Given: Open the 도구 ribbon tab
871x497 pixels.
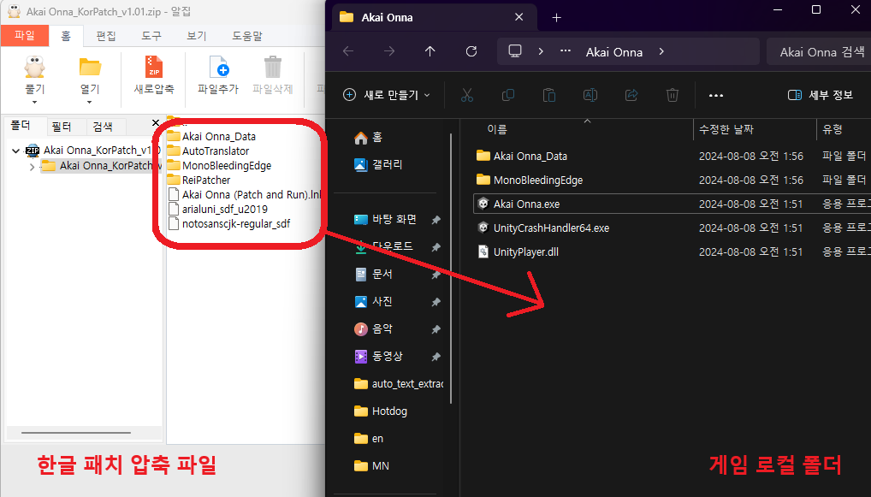Looking at the screenshot, I should [x=151, y=36].
